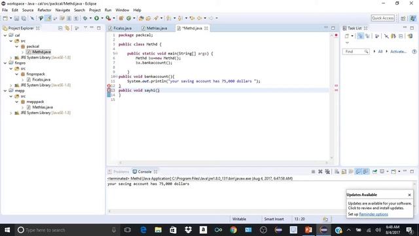
Task: Collapse the cal project node
Action: 5,35
